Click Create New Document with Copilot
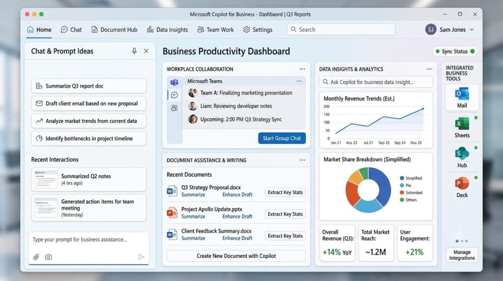Viewport: 503px width, 281px height. [236, 256]
